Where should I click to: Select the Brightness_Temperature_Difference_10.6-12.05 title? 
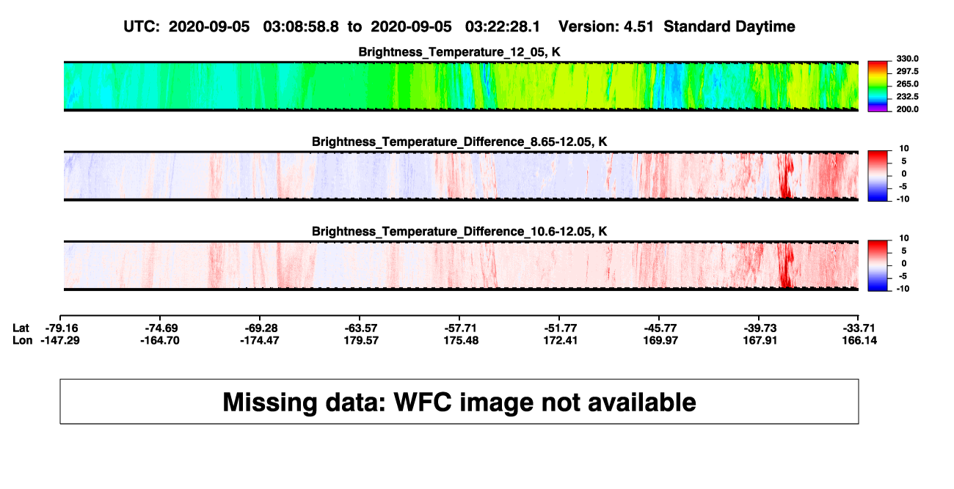[459, 232]
